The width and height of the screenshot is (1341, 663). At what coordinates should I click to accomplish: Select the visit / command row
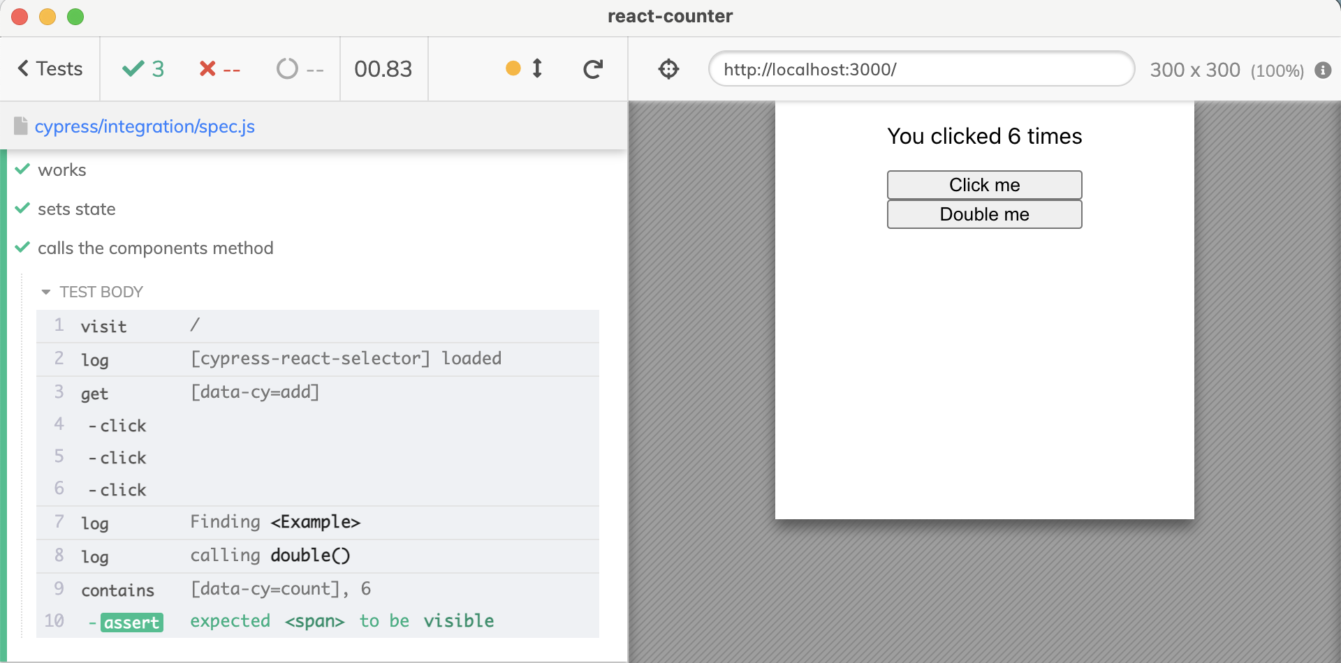pyautogui.click(x=318, y=326)
